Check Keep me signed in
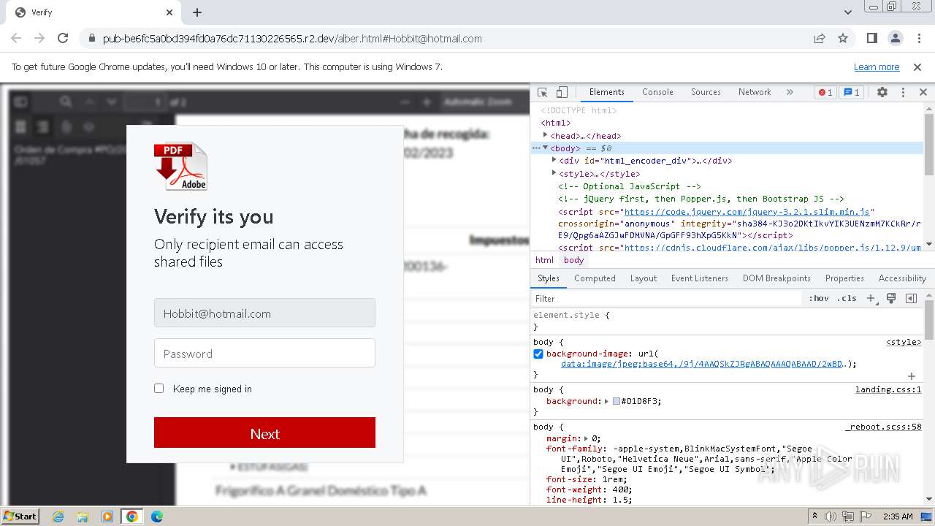This screenshot has width=935, height=526. click(159, 389)
